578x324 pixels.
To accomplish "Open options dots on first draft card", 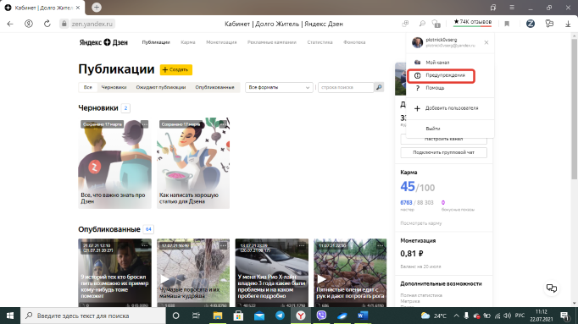I will click(x=144, y=124).
